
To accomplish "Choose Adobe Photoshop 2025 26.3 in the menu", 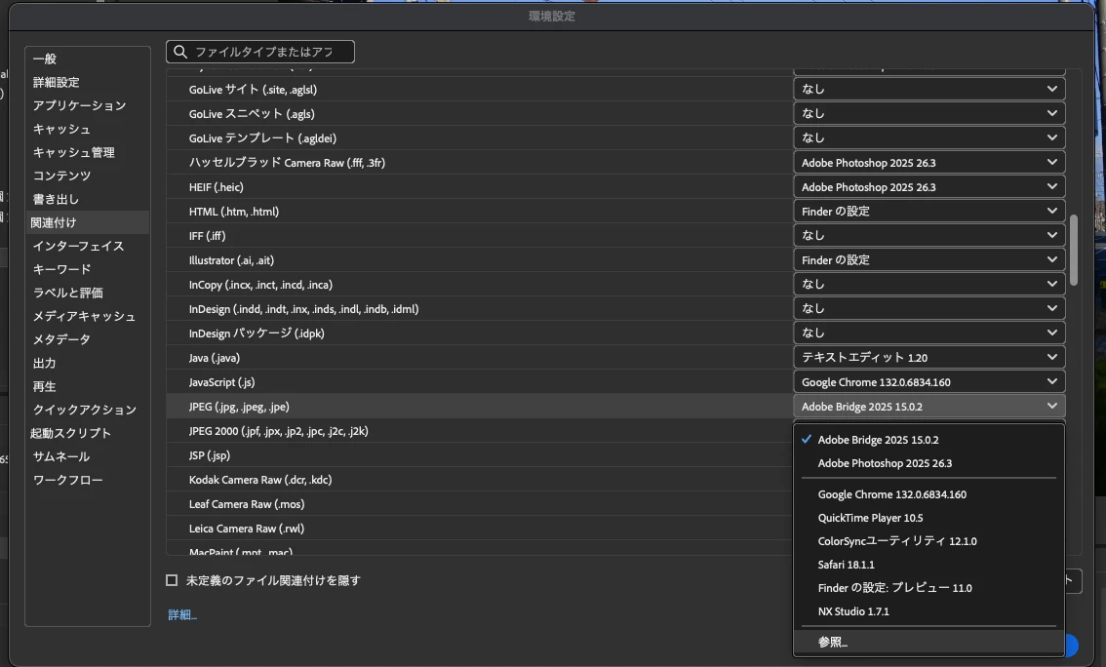I will pos(928,463).
